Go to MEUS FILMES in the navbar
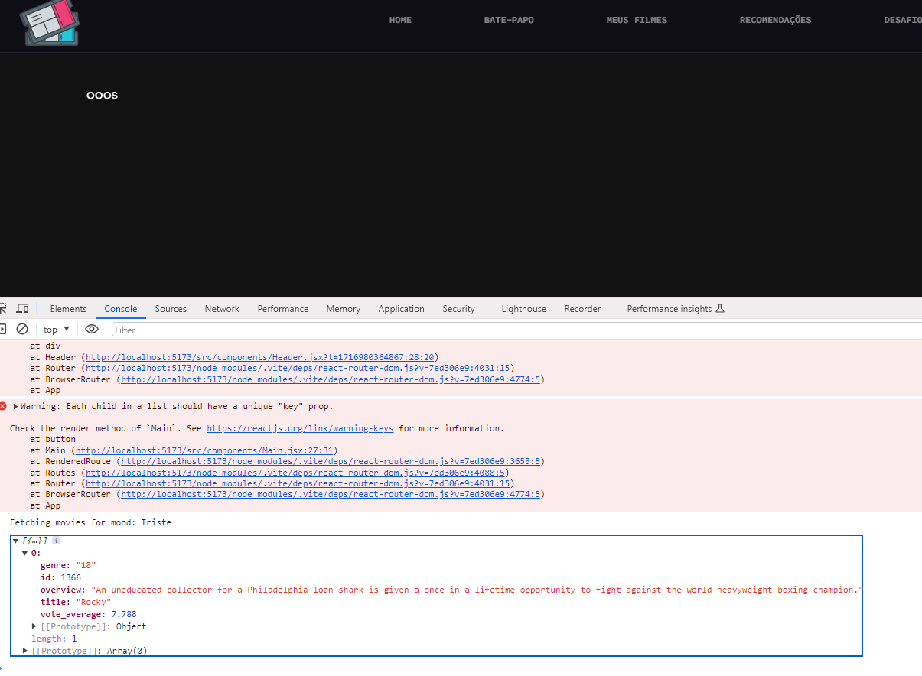922x676 pixels. [637, 20]
